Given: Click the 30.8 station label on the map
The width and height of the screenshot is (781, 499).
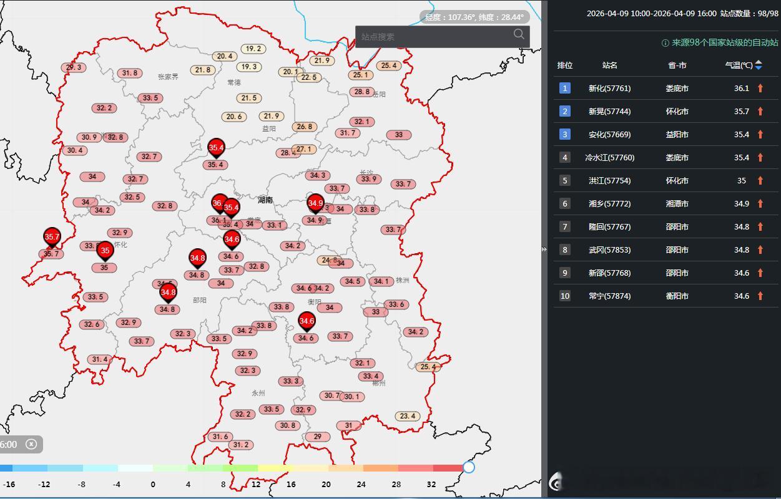Looking at the screenshot, I should (288, 425).
